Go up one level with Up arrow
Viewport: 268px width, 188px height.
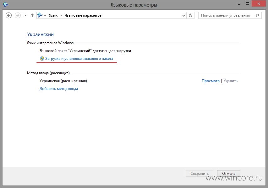32,15
